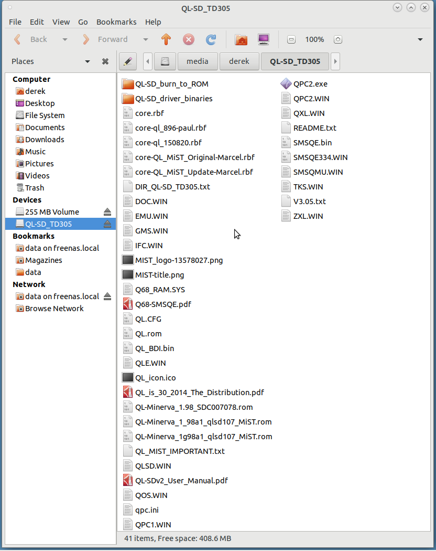This screenshot has height=551, width=436.
Task: Select QL_MIST_IMPORTANT.txt file
Action: tap(173, 451)
